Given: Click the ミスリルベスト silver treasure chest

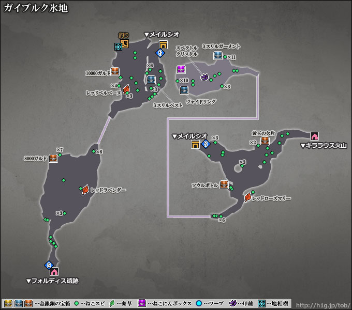Looking at the screenshot, I should pyautogui.click(x=151, y=80).
